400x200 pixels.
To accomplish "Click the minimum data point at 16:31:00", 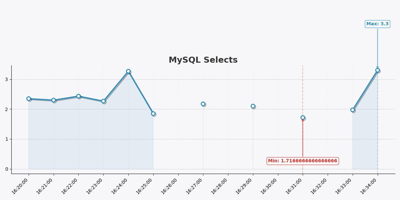I will (303, 118).
